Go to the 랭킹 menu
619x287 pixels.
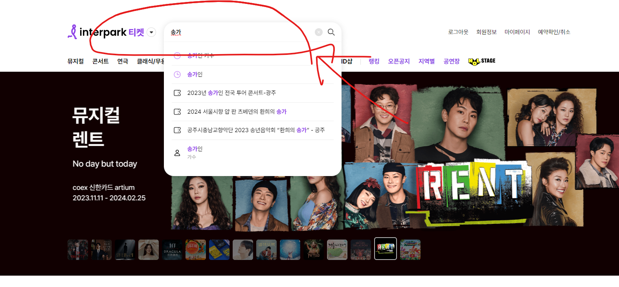tap(374, 61)
